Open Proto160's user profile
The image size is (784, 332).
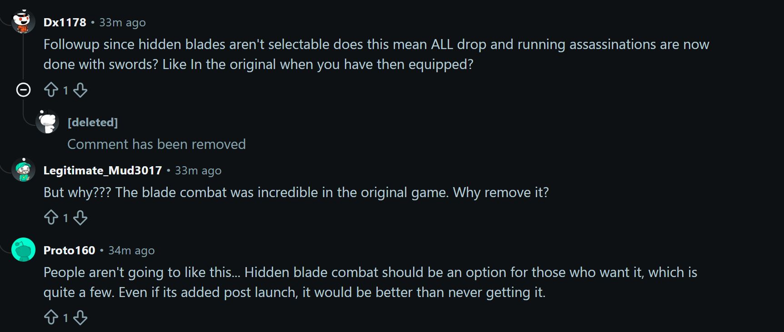click(x=69, y=250)
